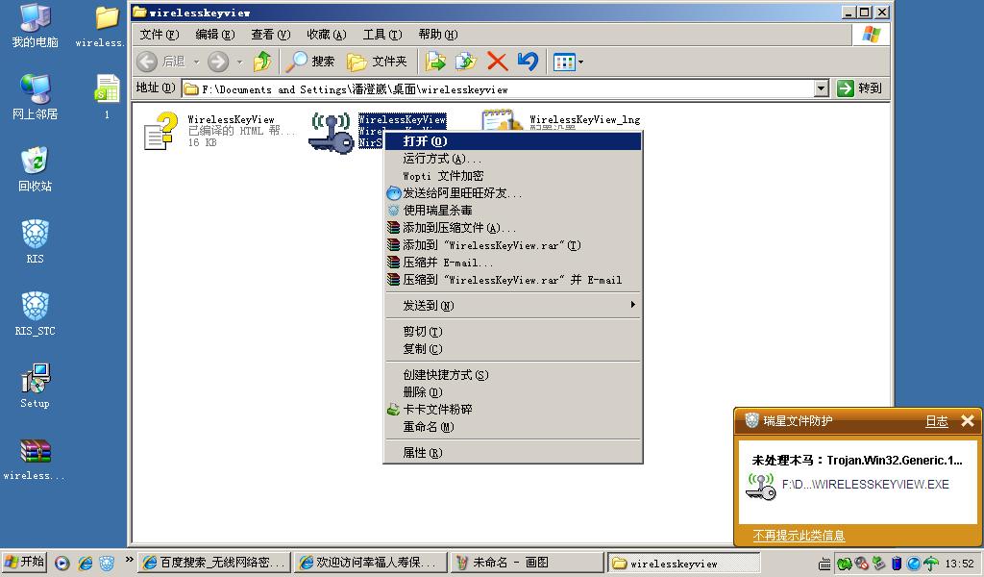The height and width of the screenshot is (577, 984).
Task: Open the Edit menu
Action: coord(214,35)
